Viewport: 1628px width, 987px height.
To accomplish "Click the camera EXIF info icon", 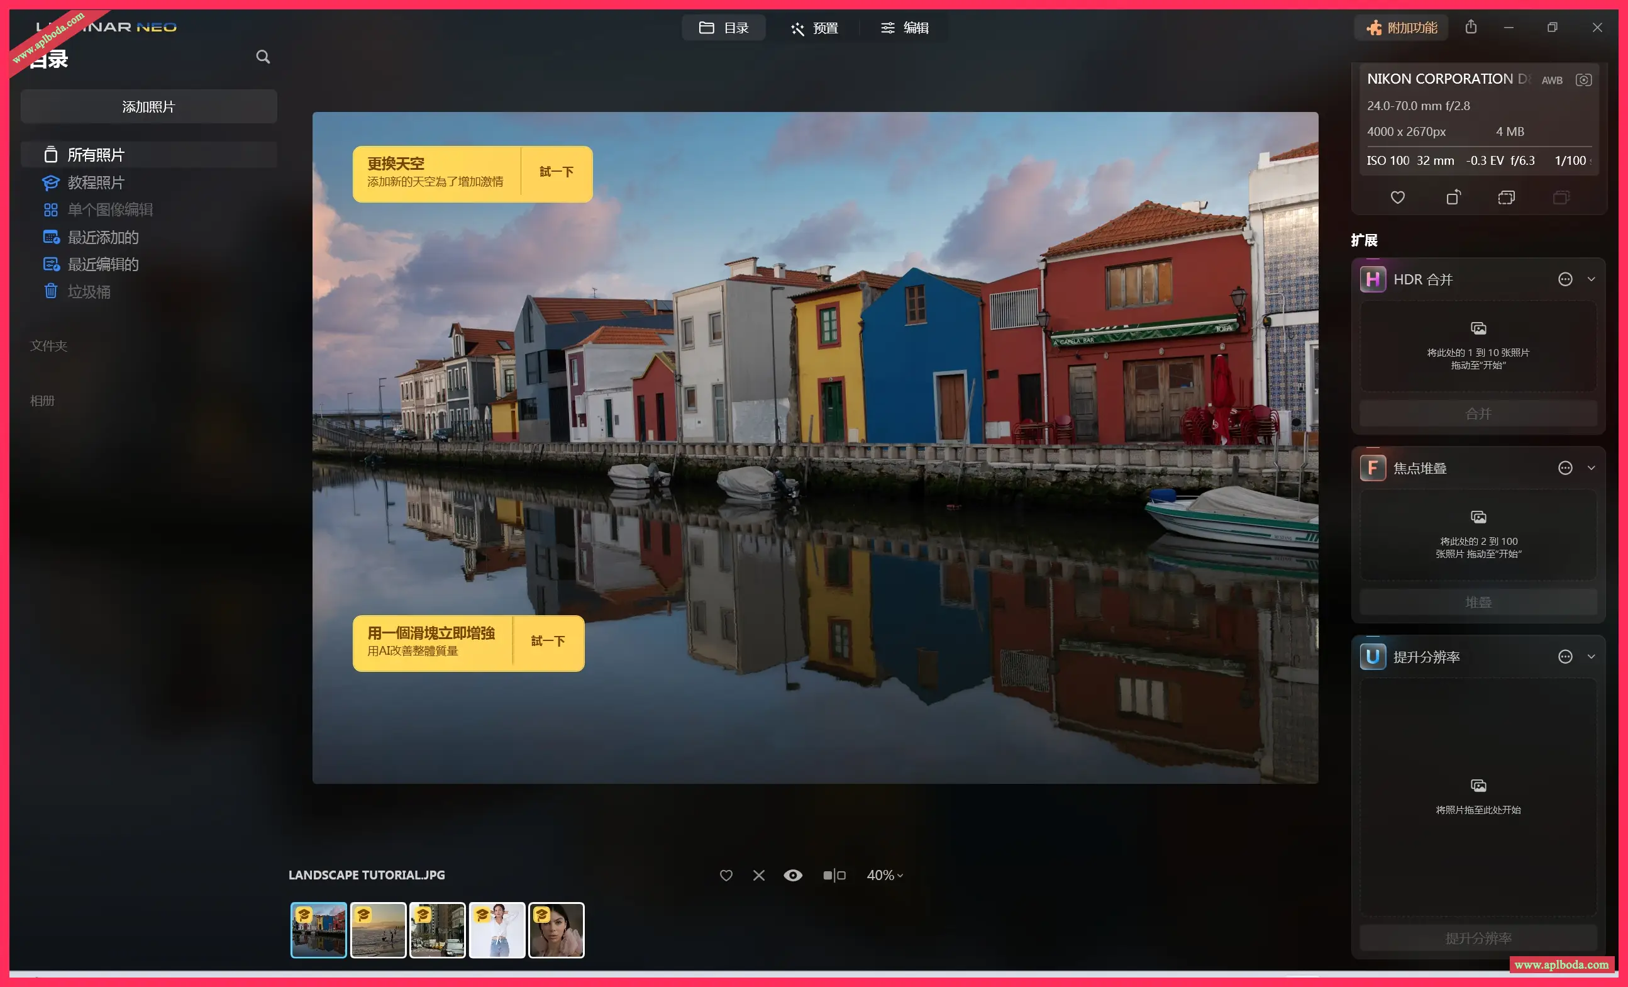I will [1585, 79].
